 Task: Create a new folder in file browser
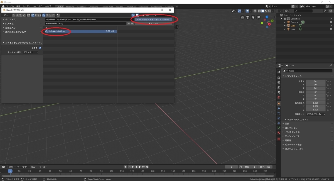[x=29, y=15]
